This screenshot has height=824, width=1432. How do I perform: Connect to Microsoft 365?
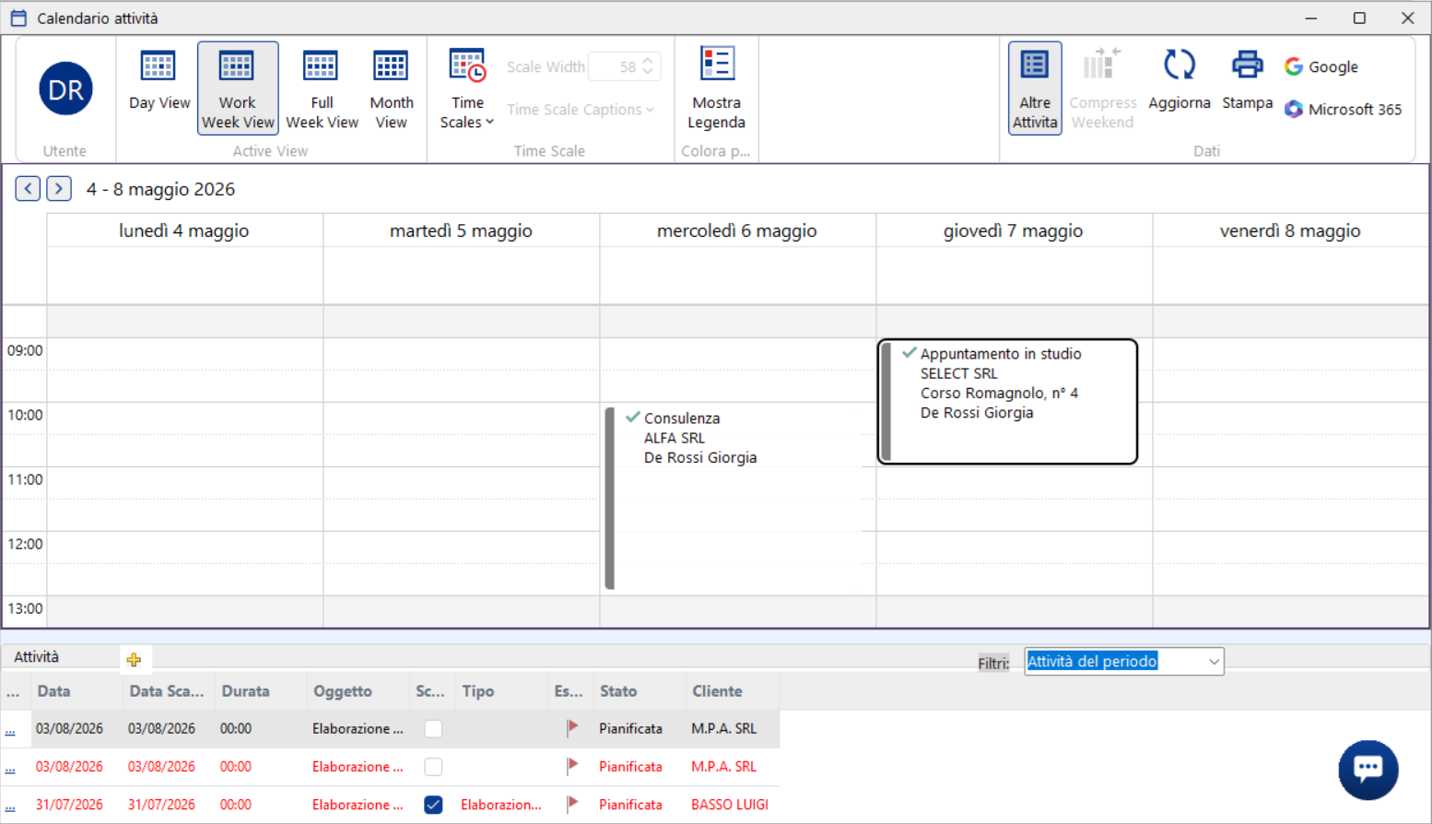click(1343, 109)
